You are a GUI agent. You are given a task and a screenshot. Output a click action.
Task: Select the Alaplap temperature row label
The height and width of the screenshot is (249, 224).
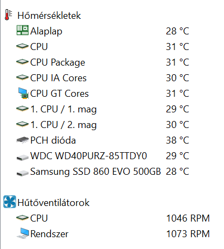click(46, 31)
